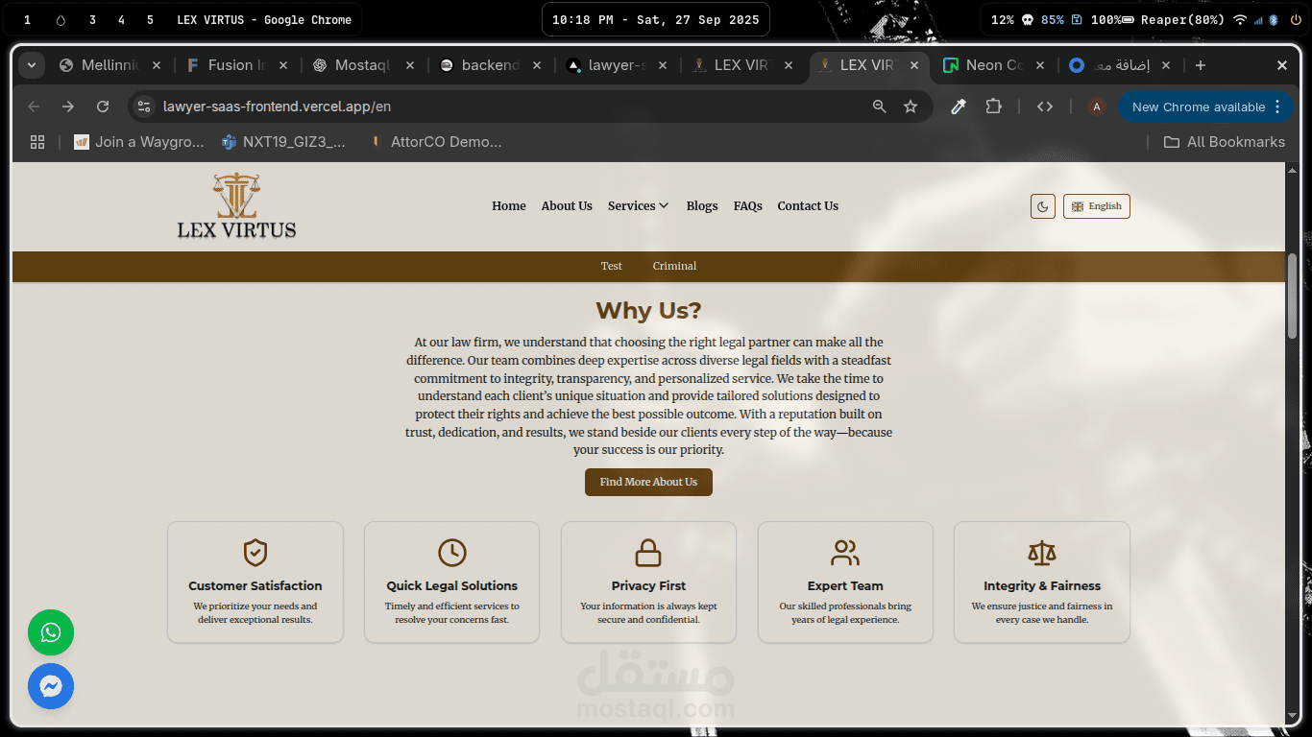
Task: Navigate to the FAQs page
Action: click(748, 206)
